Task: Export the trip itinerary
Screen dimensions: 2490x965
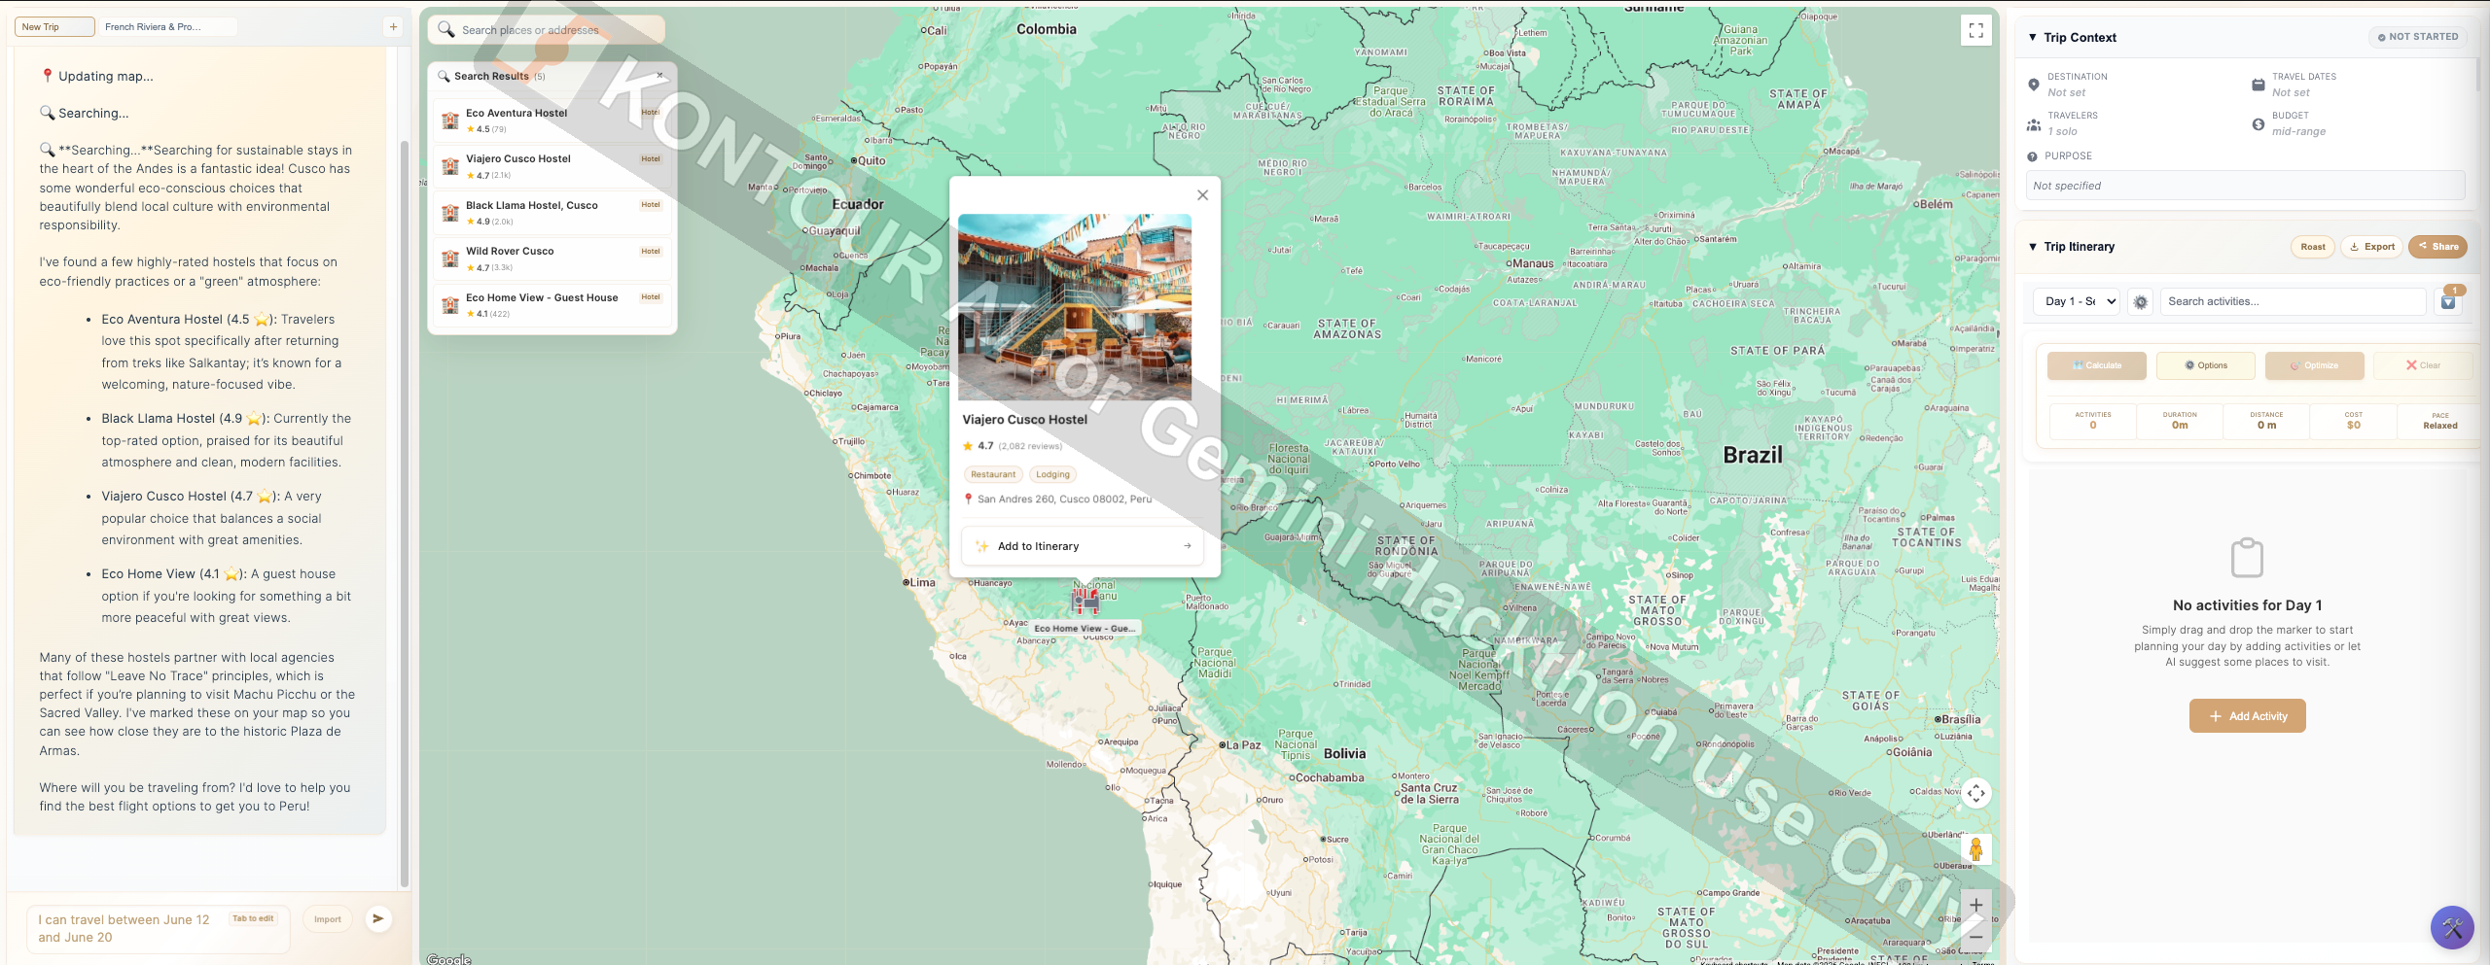Action: (x=2371, y=247)
